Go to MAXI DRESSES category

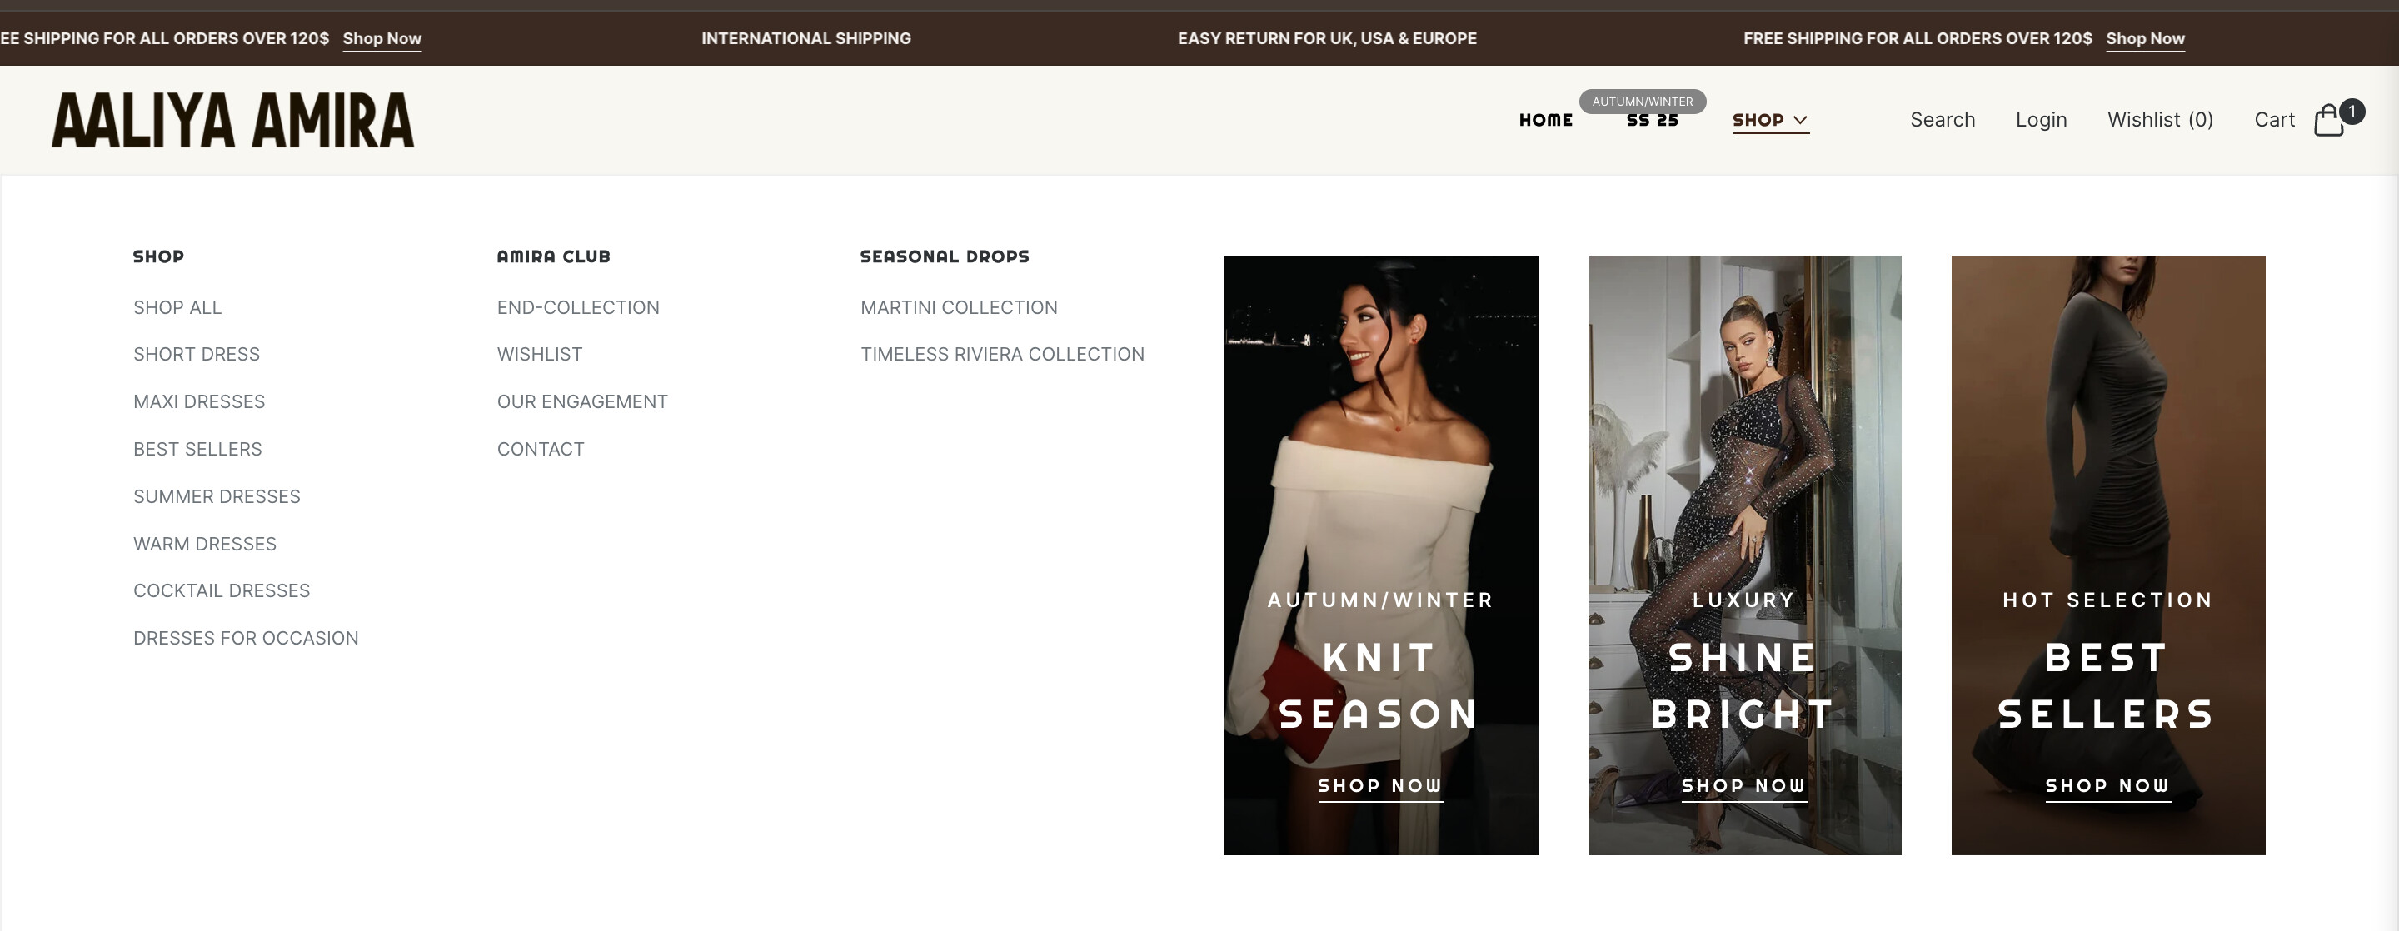(198, 401)
